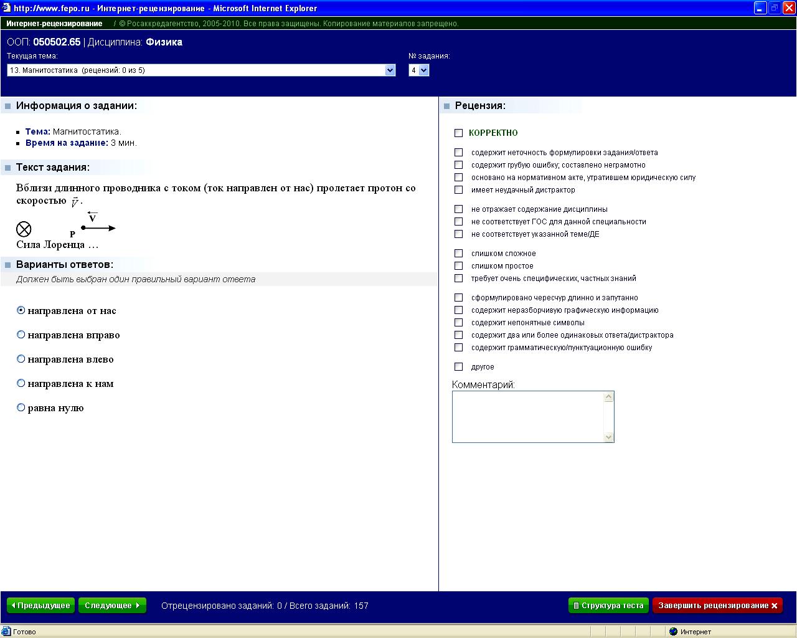Check the 'другое' checkbox
This screenshot has width=797, height=638.
(x=459, y=366)
